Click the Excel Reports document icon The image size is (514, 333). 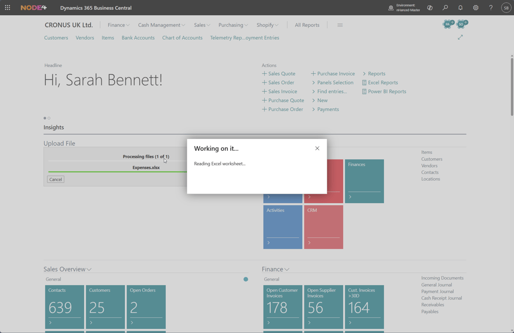click(364, 82)
